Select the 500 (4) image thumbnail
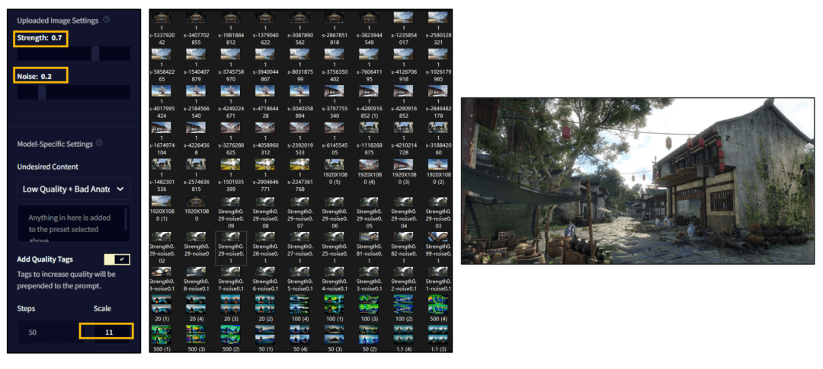 coord(437,307)
